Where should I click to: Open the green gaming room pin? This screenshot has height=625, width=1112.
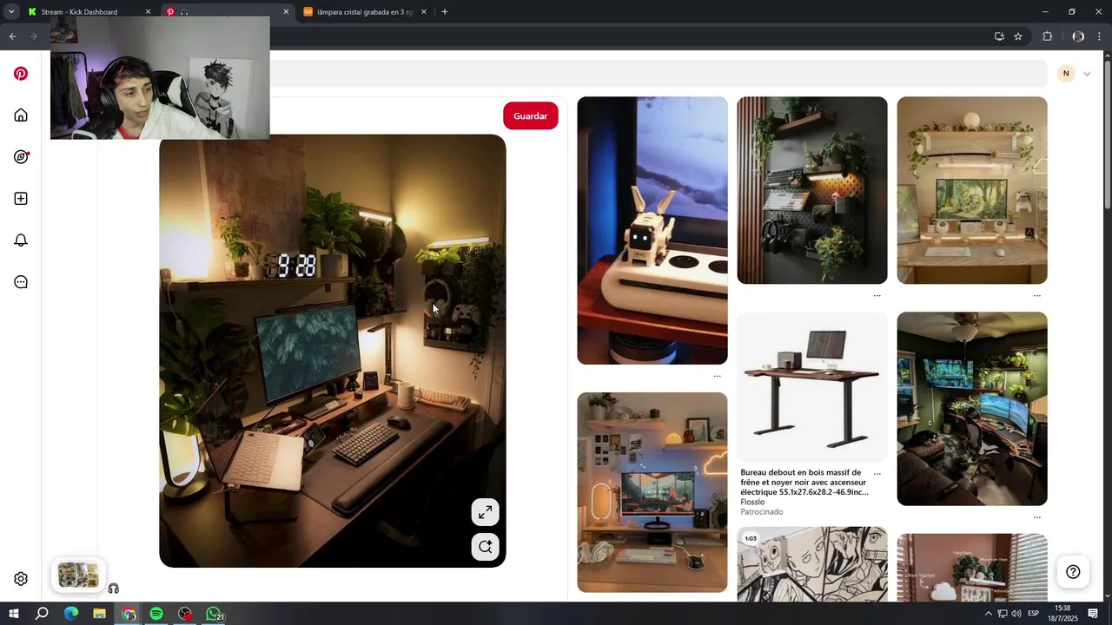point(972,409)
